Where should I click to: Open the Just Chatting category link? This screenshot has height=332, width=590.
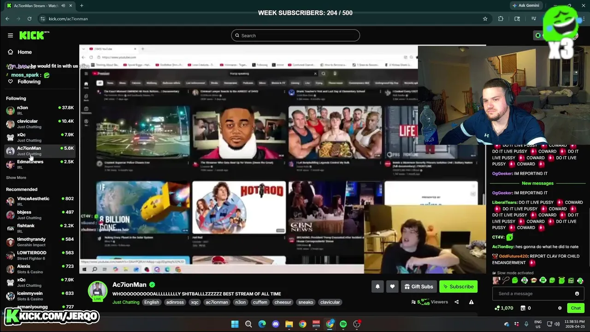(126, 302)
